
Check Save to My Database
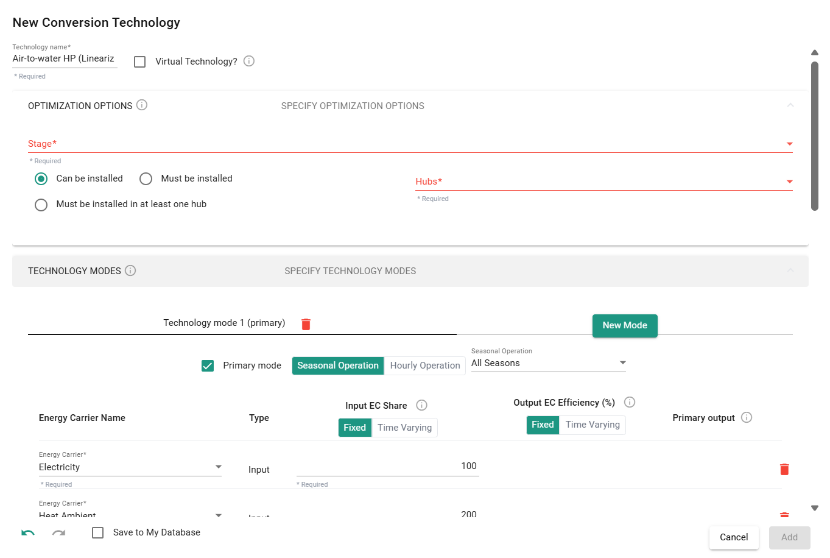click(98, 533)
